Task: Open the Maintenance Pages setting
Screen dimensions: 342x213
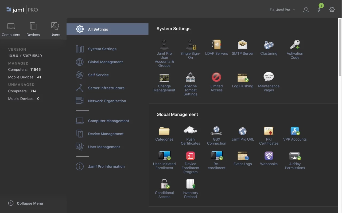Action: point(269,82)
